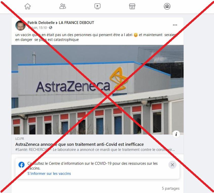Click the post timestamp showing 15:10
214x193 pixels.
[x=37, y=28]
